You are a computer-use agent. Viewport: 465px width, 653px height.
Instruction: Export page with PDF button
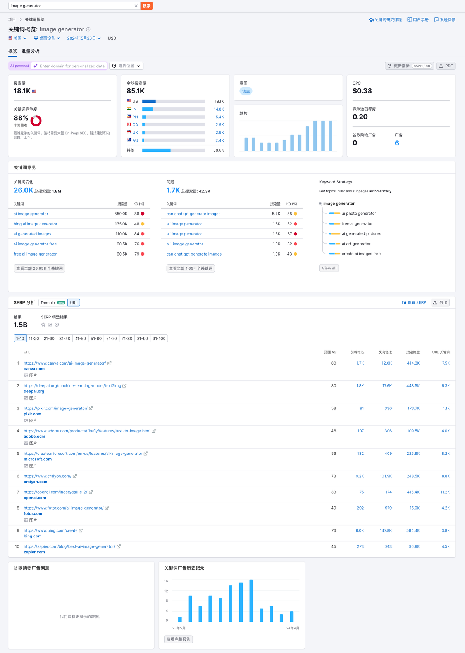(446, 66)
